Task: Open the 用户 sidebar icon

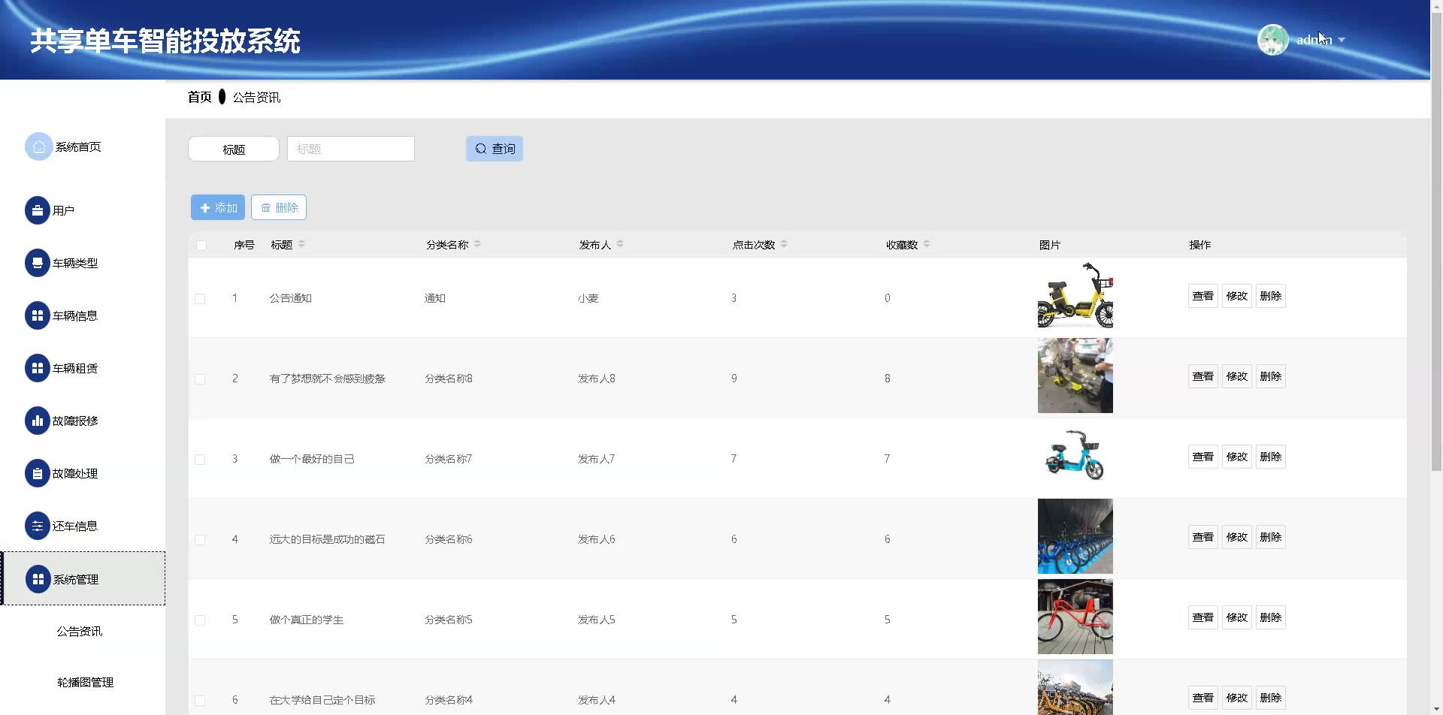Action: pyautogui.click(x=37, y=210)
